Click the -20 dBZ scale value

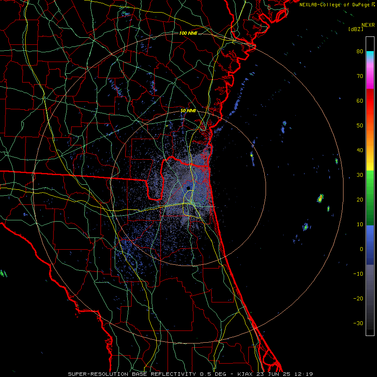pos(358,299)
